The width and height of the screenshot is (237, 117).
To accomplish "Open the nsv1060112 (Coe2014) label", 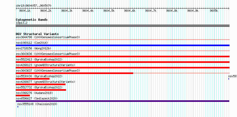I will click(x=32, y=43).
